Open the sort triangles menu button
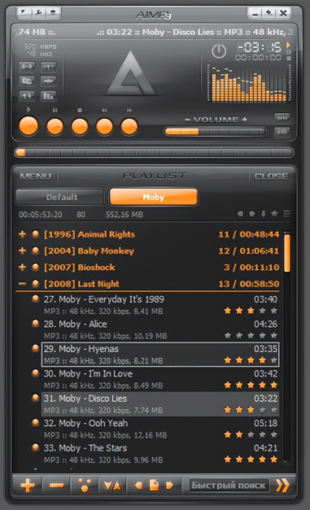Screen dimensions: 310x510 click(x=113, y=486)
